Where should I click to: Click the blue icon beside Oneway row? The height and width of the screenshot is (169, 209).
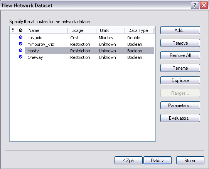point(21,57)
